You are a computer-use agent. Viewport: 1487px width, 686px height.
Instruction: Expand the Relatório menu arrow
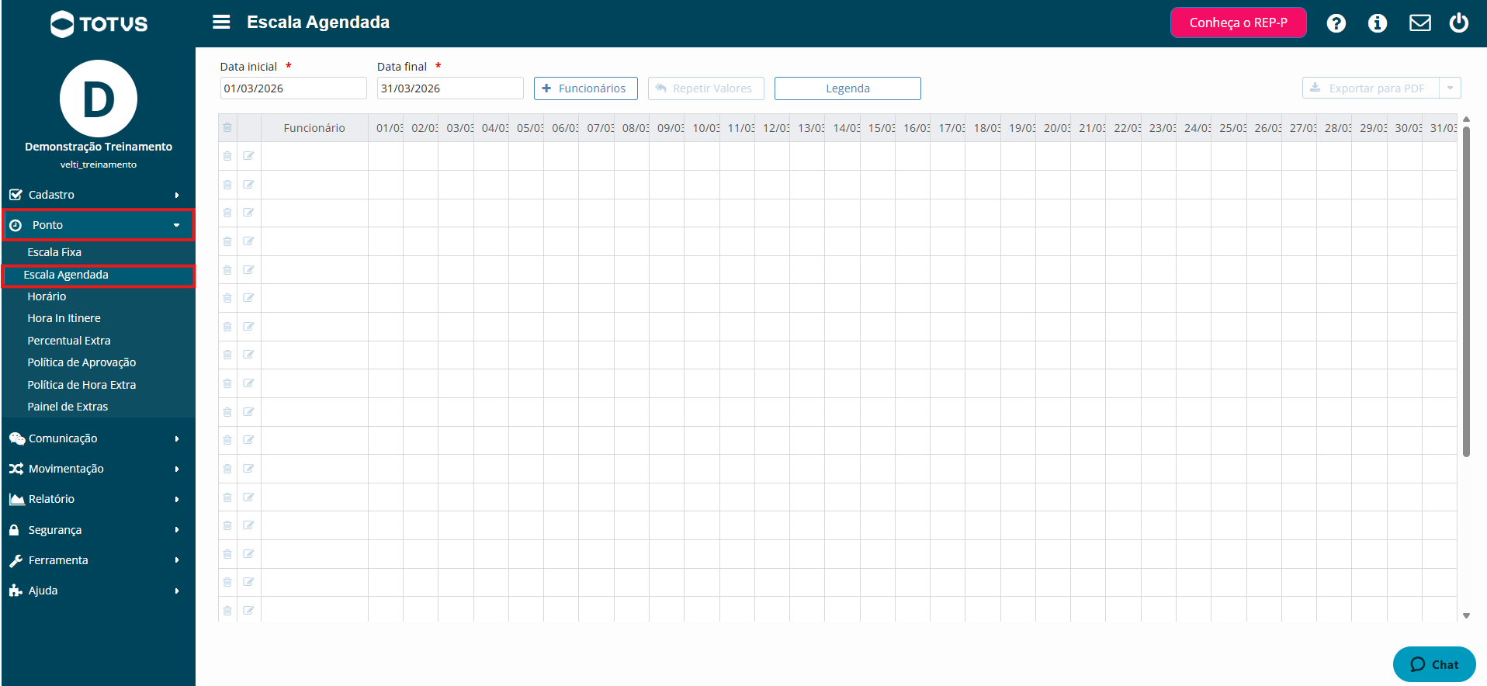pos(177,499)
